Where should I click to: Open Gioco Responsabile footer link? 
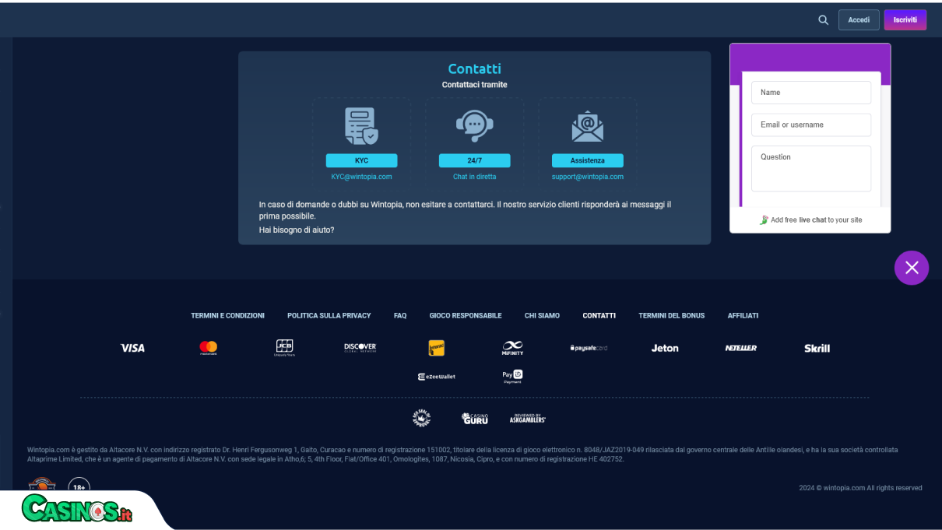[466, 316]
